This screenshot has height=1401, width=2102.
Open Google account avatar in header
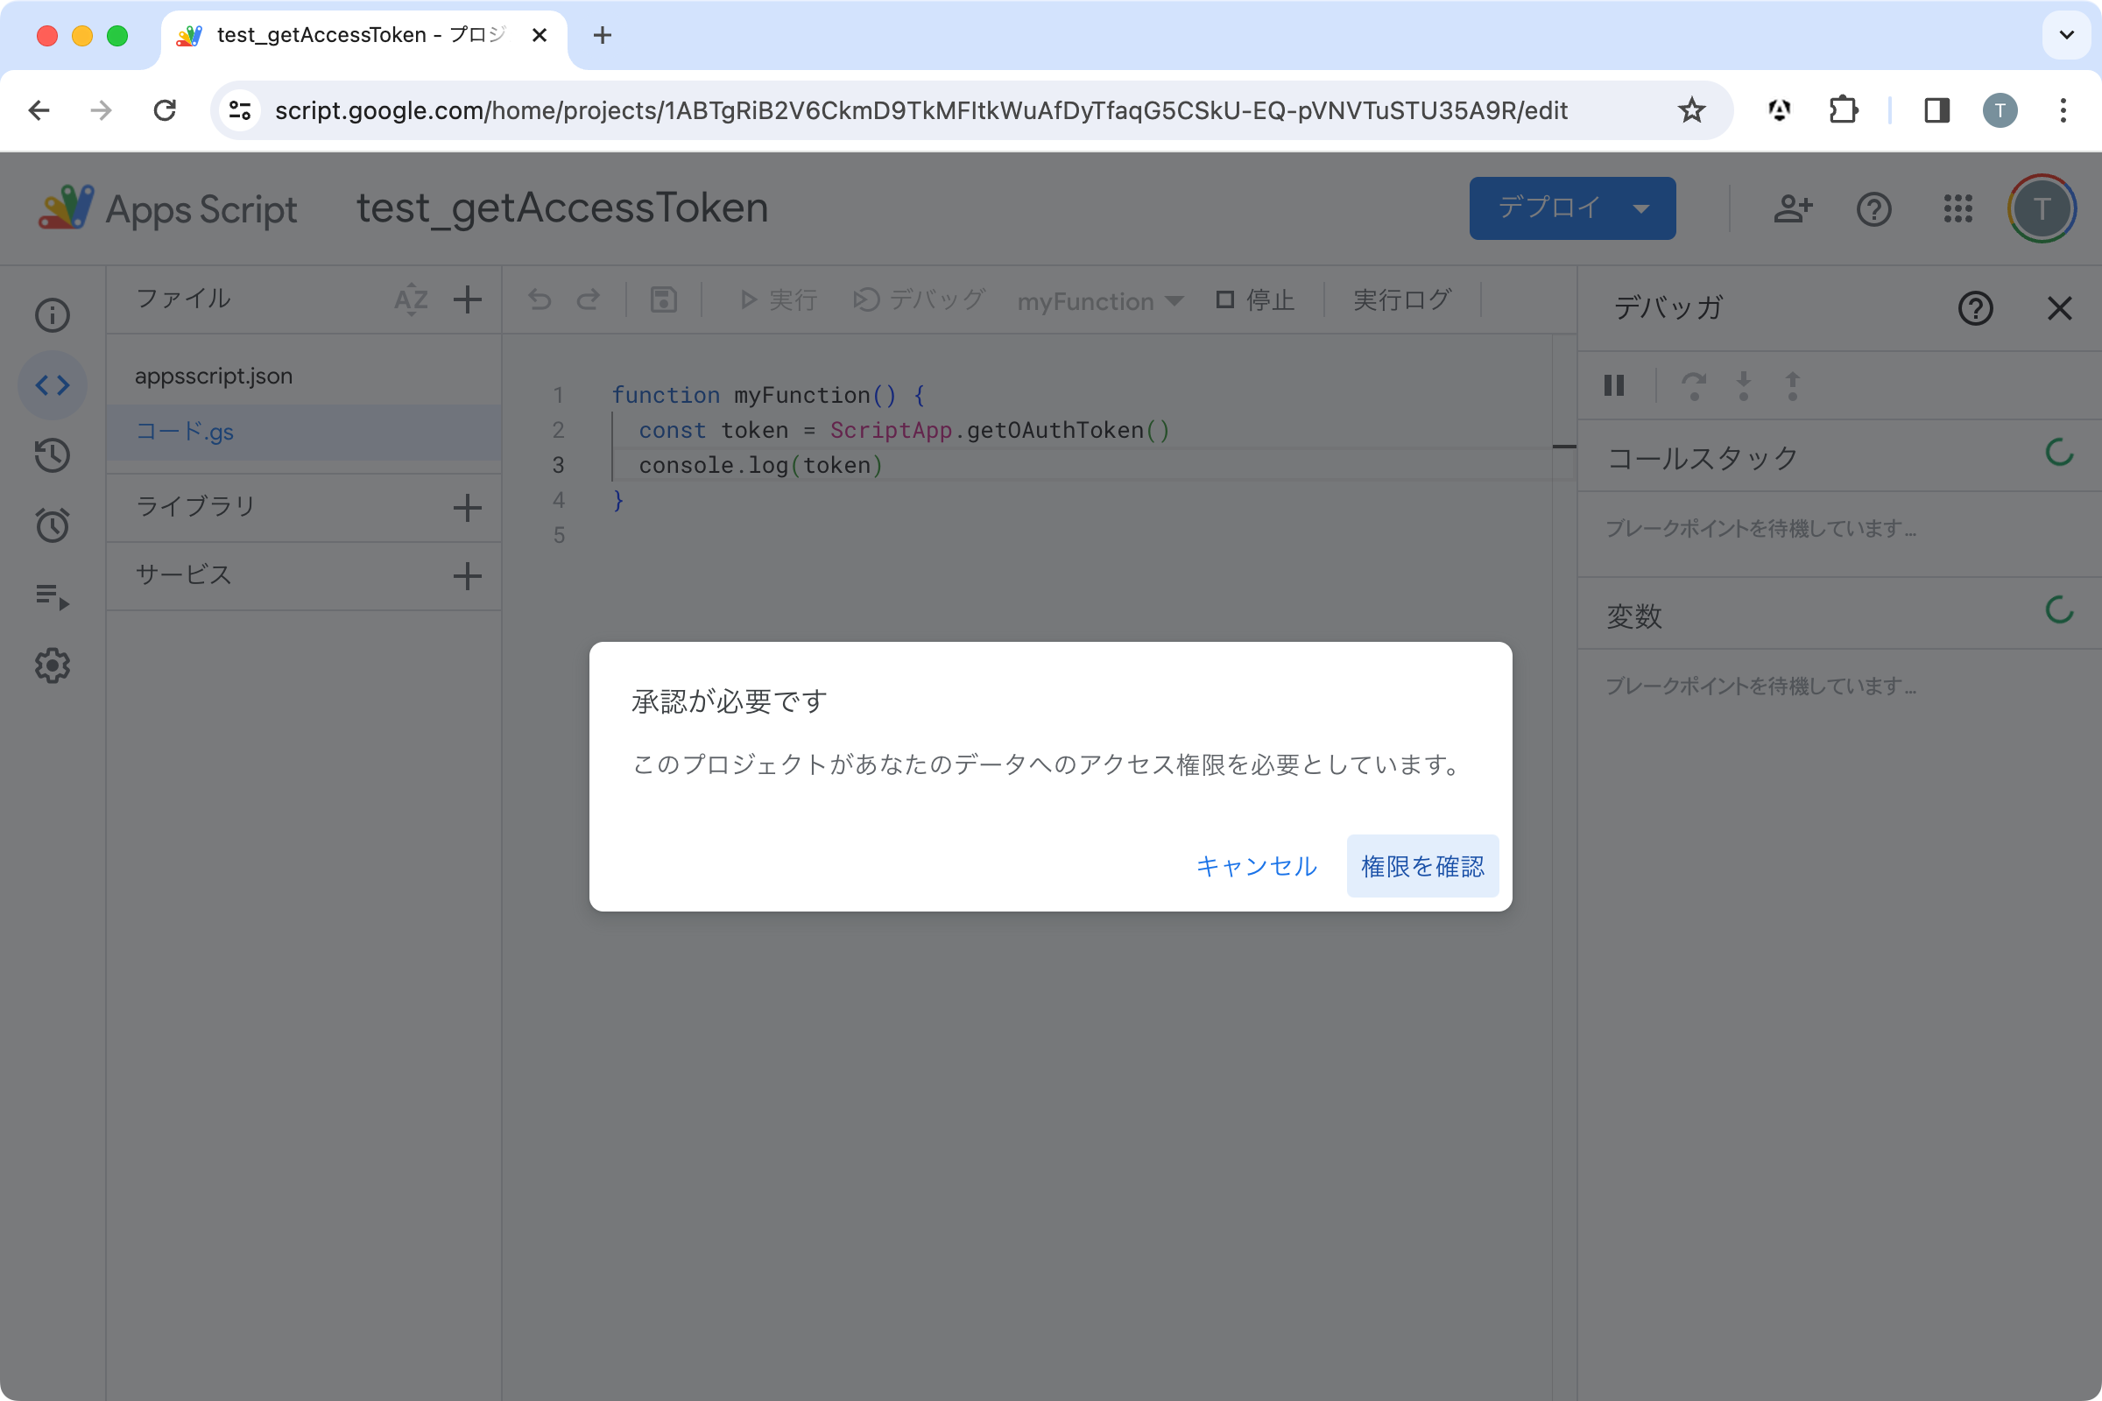[x=2042, y=208]
